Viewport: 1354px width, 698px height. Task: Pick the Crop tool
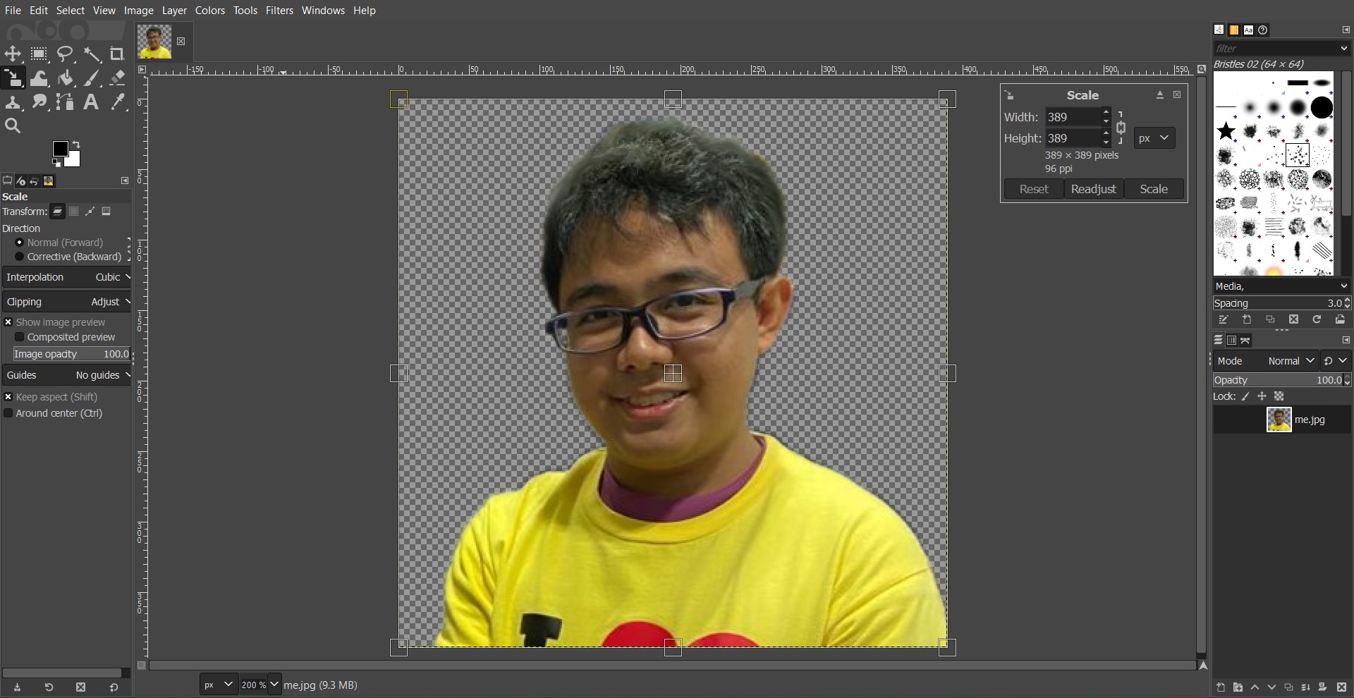tap(117, 54)
